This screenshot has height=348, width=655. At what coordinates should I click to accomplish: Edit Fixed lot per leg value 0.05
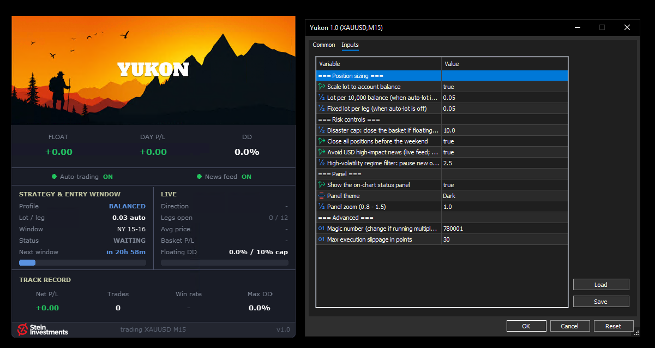coord(504,109)
